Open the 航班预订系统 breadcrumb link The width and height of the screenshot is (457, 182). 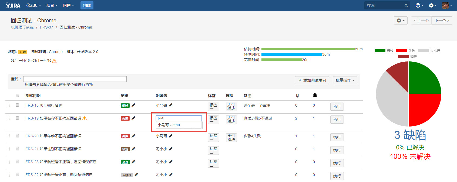(x=22, y=27)
